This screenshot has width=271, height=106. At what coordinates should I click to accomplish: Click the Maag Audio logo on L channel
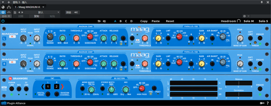[140, 30]
